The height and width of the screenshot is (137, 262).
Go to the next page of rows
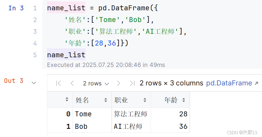119,83
